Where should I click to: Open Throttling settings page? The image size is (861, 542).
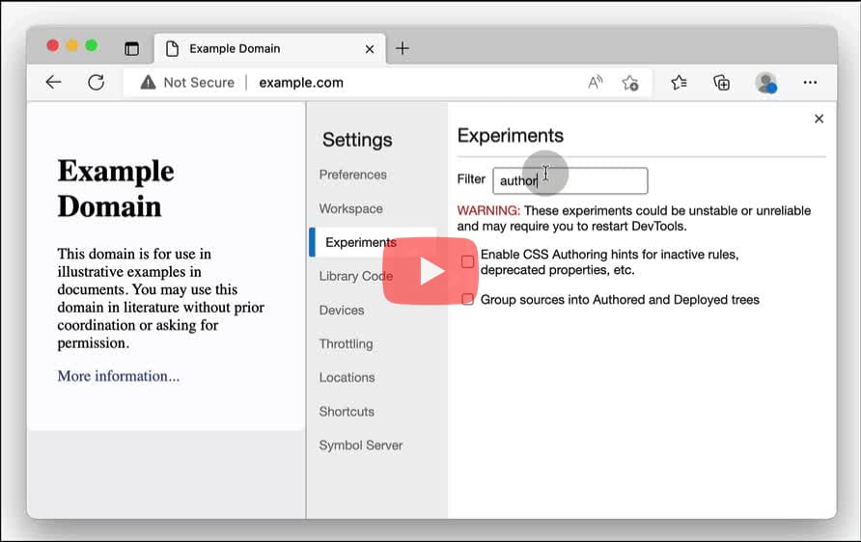coord(346,344)
